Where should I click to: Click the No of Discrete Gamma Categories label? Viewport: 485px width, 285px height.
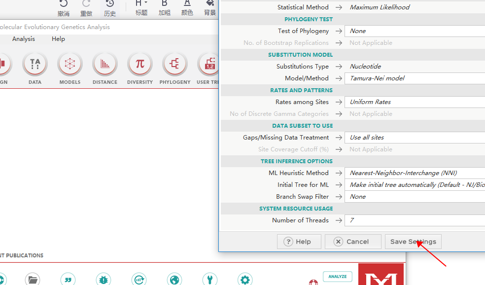tap(279, 114)
